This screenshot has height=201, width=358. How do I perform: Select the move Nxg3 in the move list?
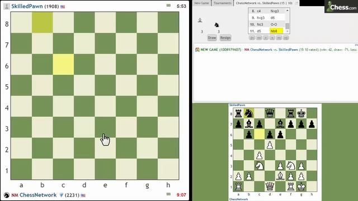coord(275,11)
